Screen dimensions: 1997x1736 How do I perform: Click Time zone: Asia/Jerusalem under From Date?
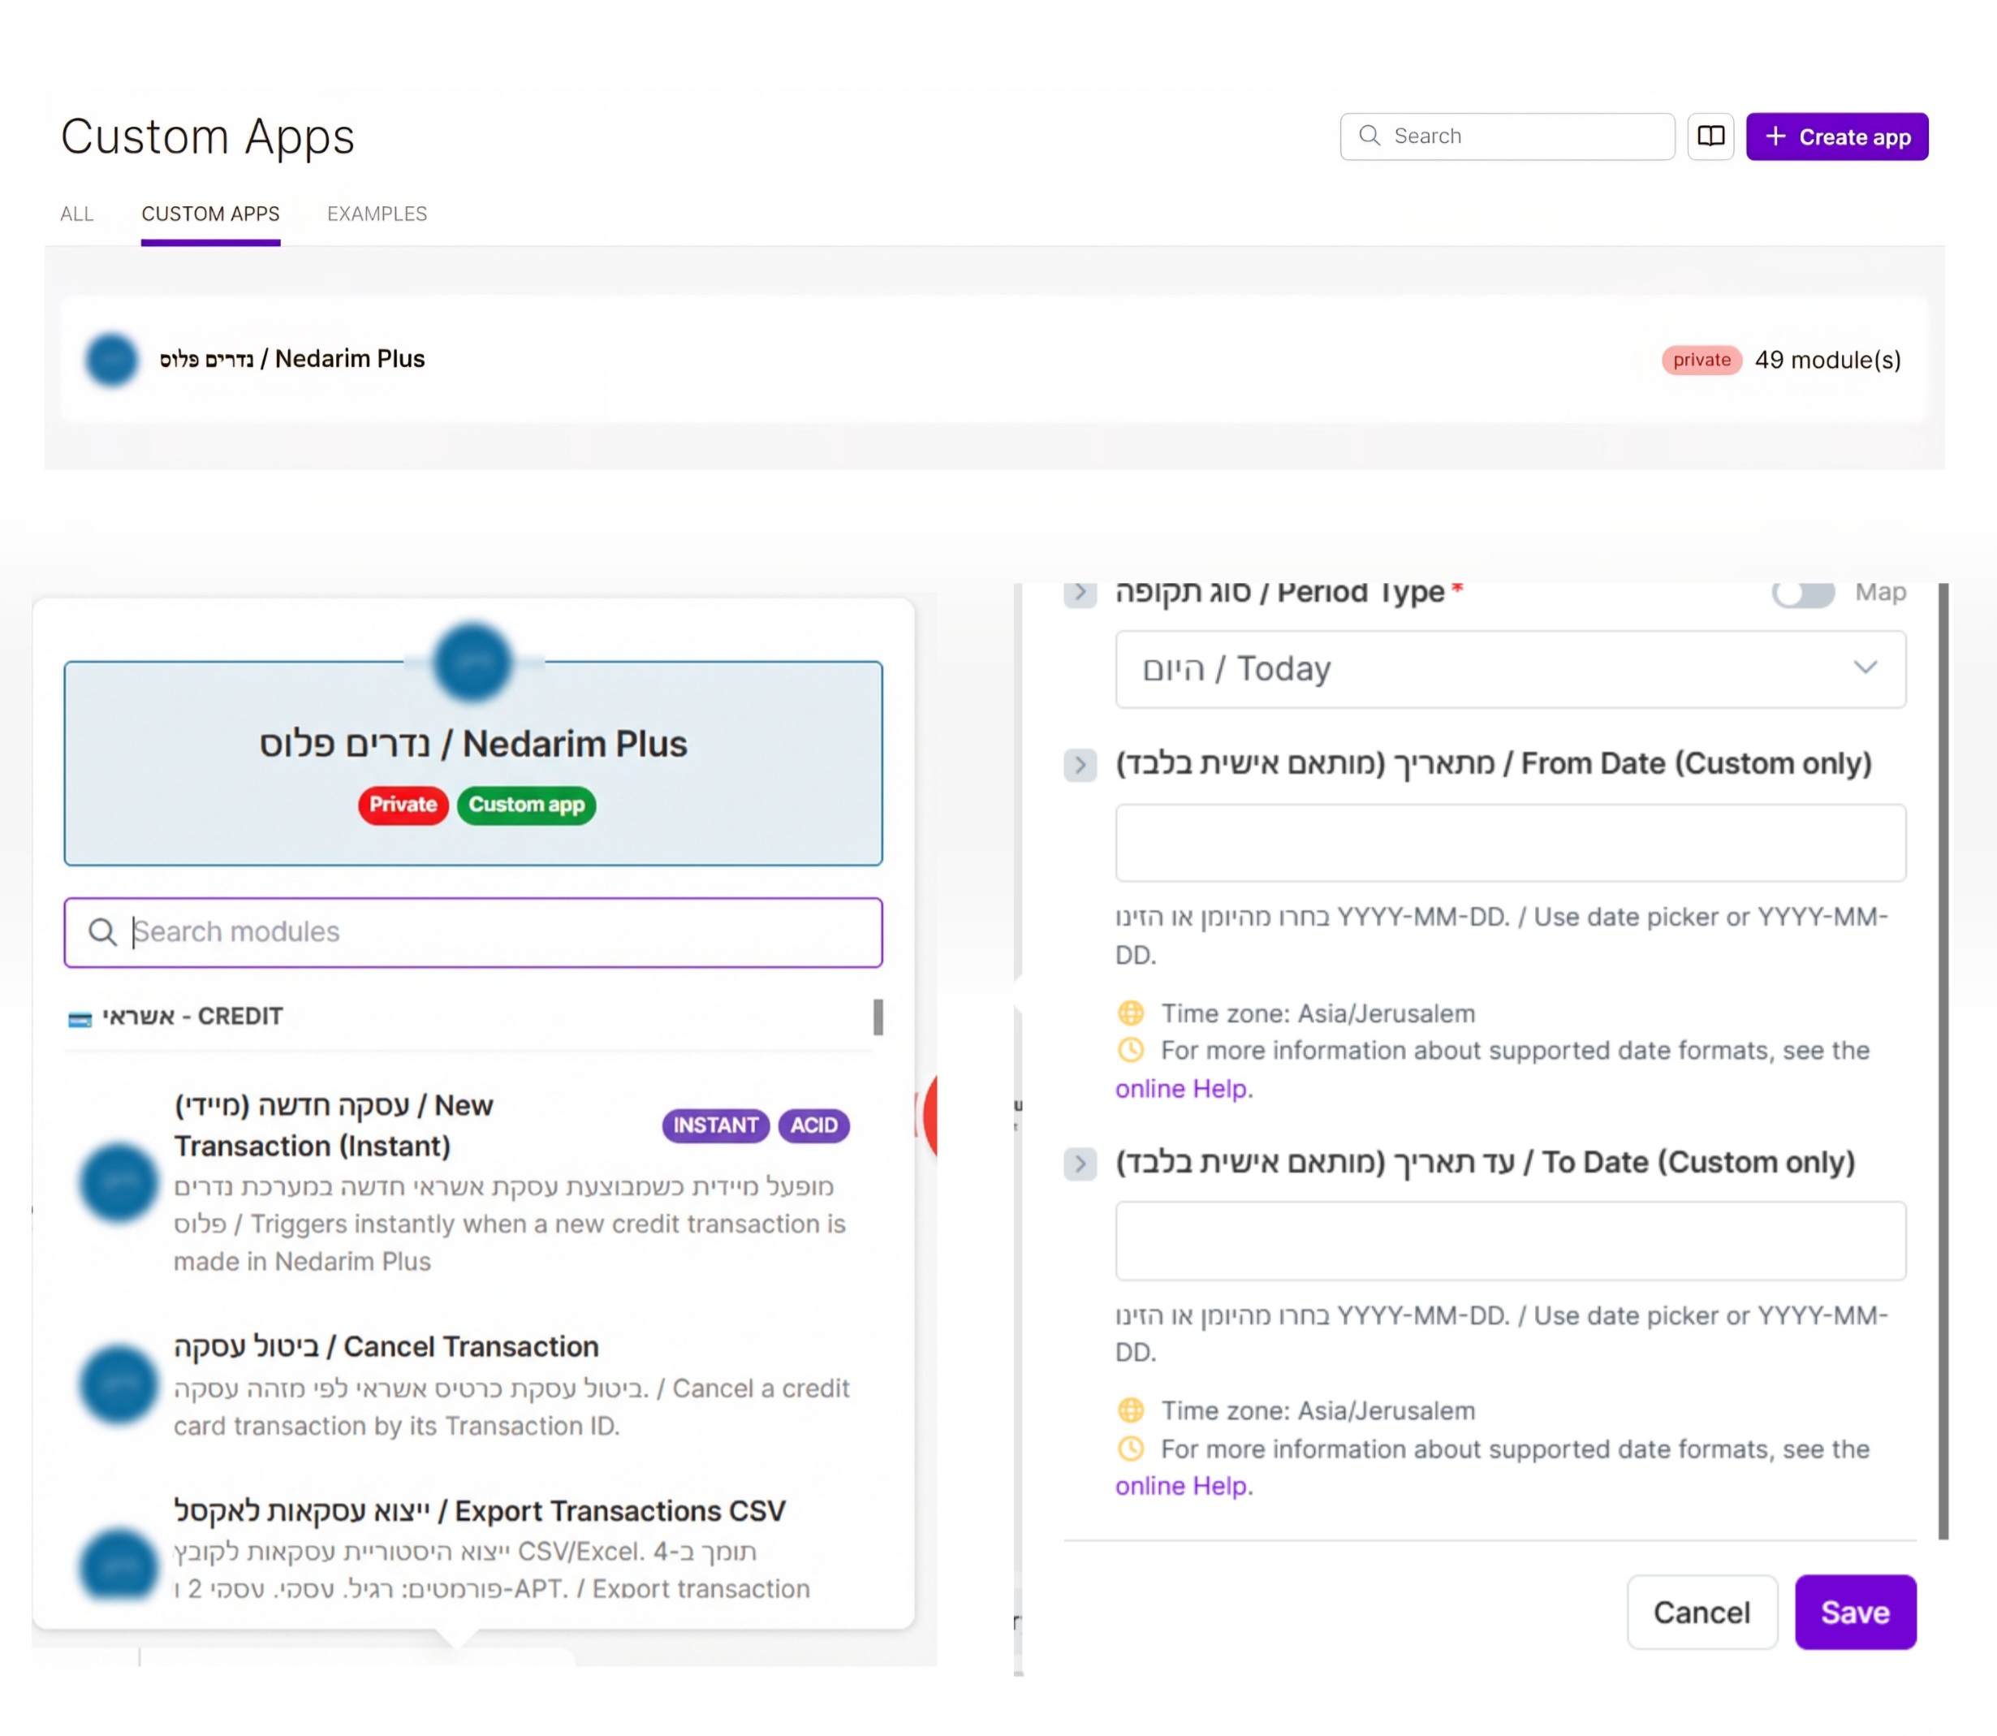1318,1013
